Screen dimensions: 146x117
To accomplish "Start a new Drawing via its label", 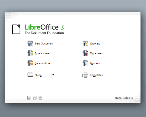I will [95, 44].
